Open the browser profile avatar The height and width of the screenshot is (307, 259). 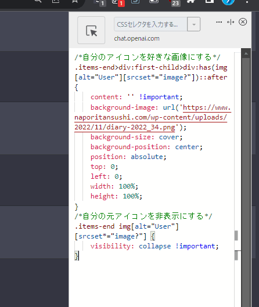click(x=228, y=2)
